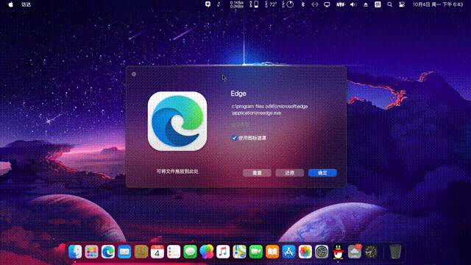
Task: Open Music from the dock
Action: (x=223, y=252)
